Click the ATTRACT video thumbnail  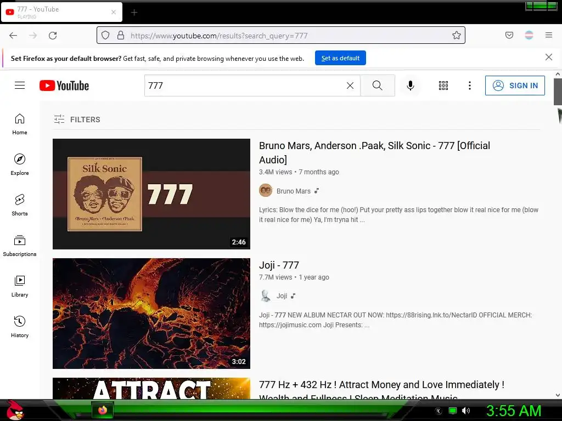[151, 389]
